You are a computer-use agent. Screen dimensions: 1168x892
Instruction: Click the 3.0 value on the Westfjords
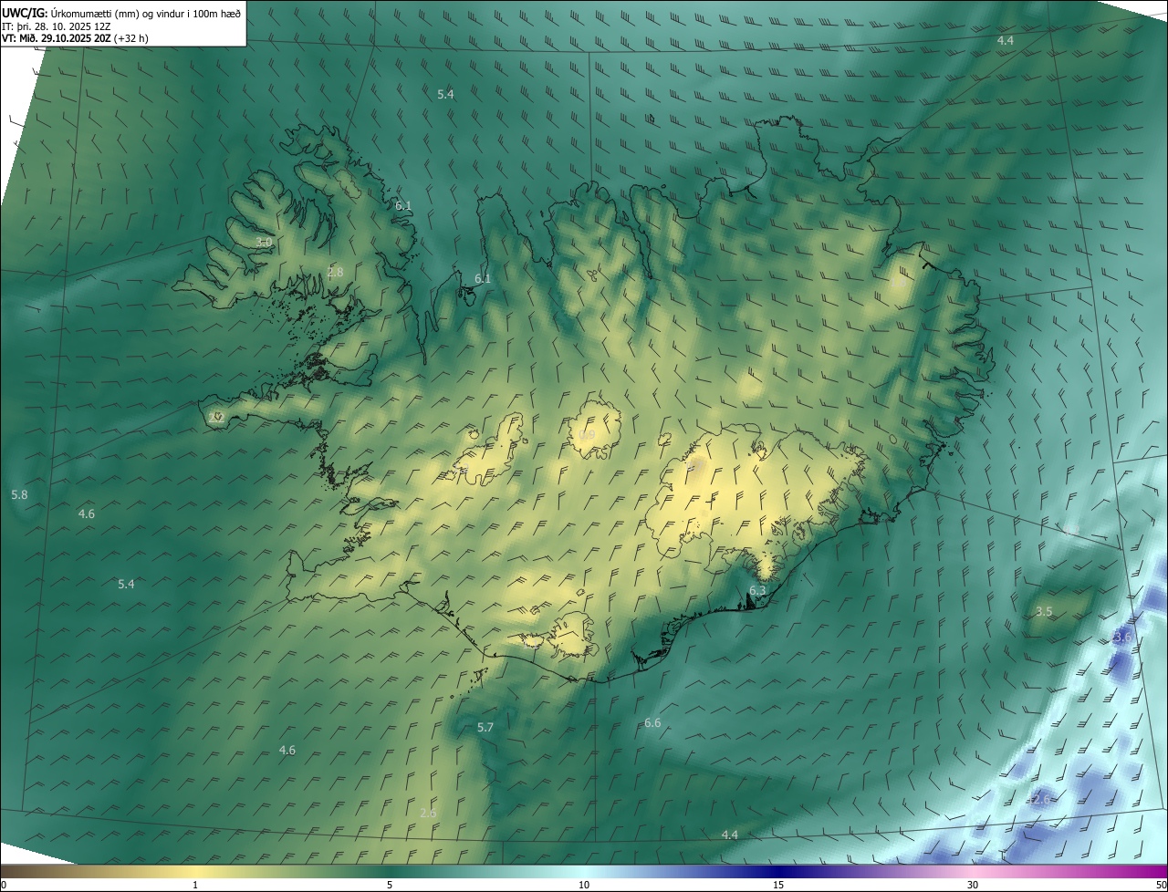[264, 242]
